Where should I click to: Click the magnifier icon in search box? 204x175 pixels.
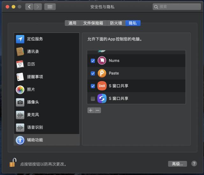tap(156, 7)
